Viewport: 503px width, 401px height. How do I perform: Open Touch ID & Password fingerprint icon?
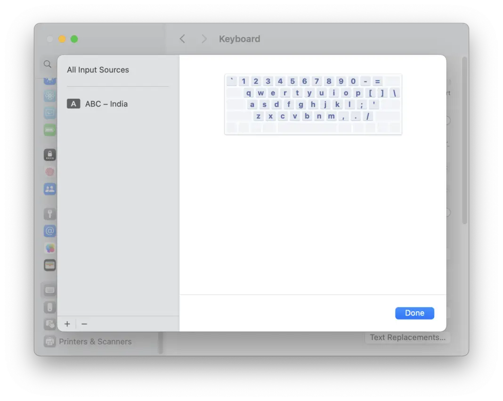coord(50,172)
